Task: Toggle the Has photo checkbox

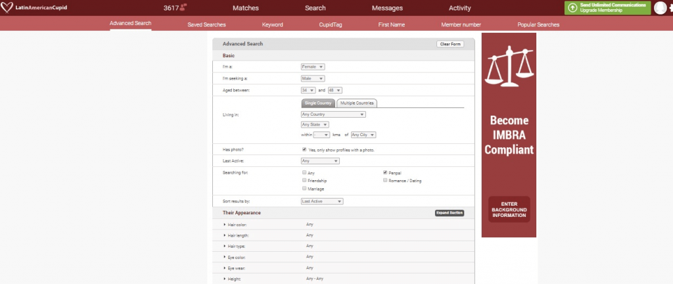Action: click(304, 149)
